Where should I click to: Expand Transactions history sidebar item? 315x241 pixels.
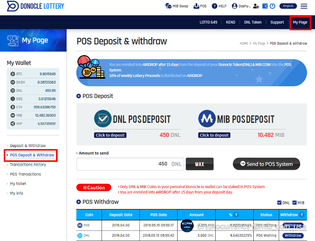(x=28, y=165)
